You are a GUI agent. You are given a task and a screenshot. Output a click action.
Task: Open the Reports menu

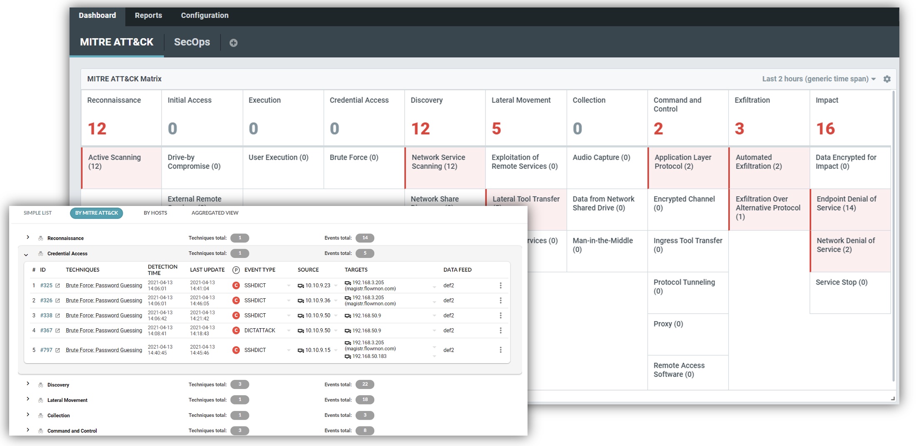[148, 15]
